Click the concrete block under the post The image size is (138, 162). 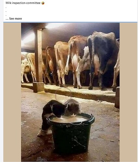pyautogui.click(x=38, y=87)
